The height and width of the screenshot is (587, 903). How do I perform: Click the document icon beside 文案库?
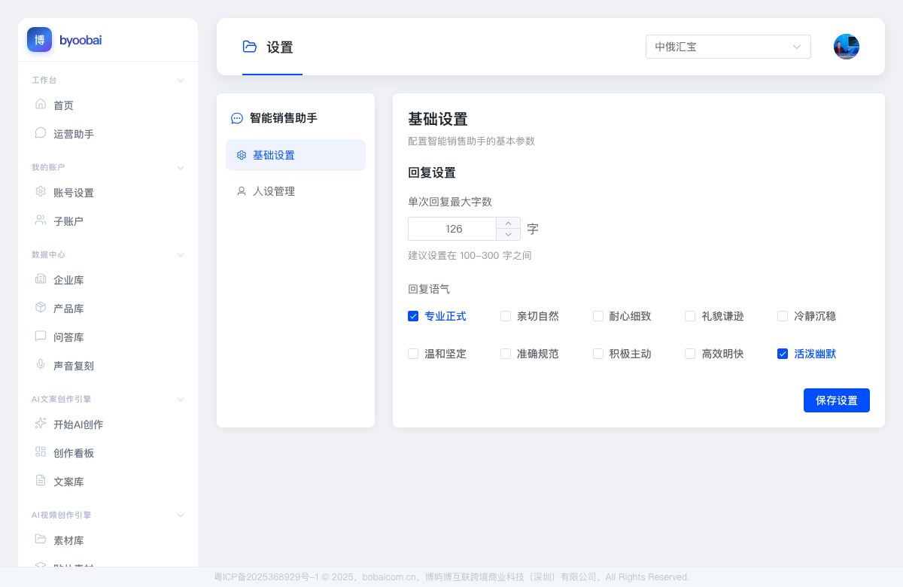click(41, 481)
